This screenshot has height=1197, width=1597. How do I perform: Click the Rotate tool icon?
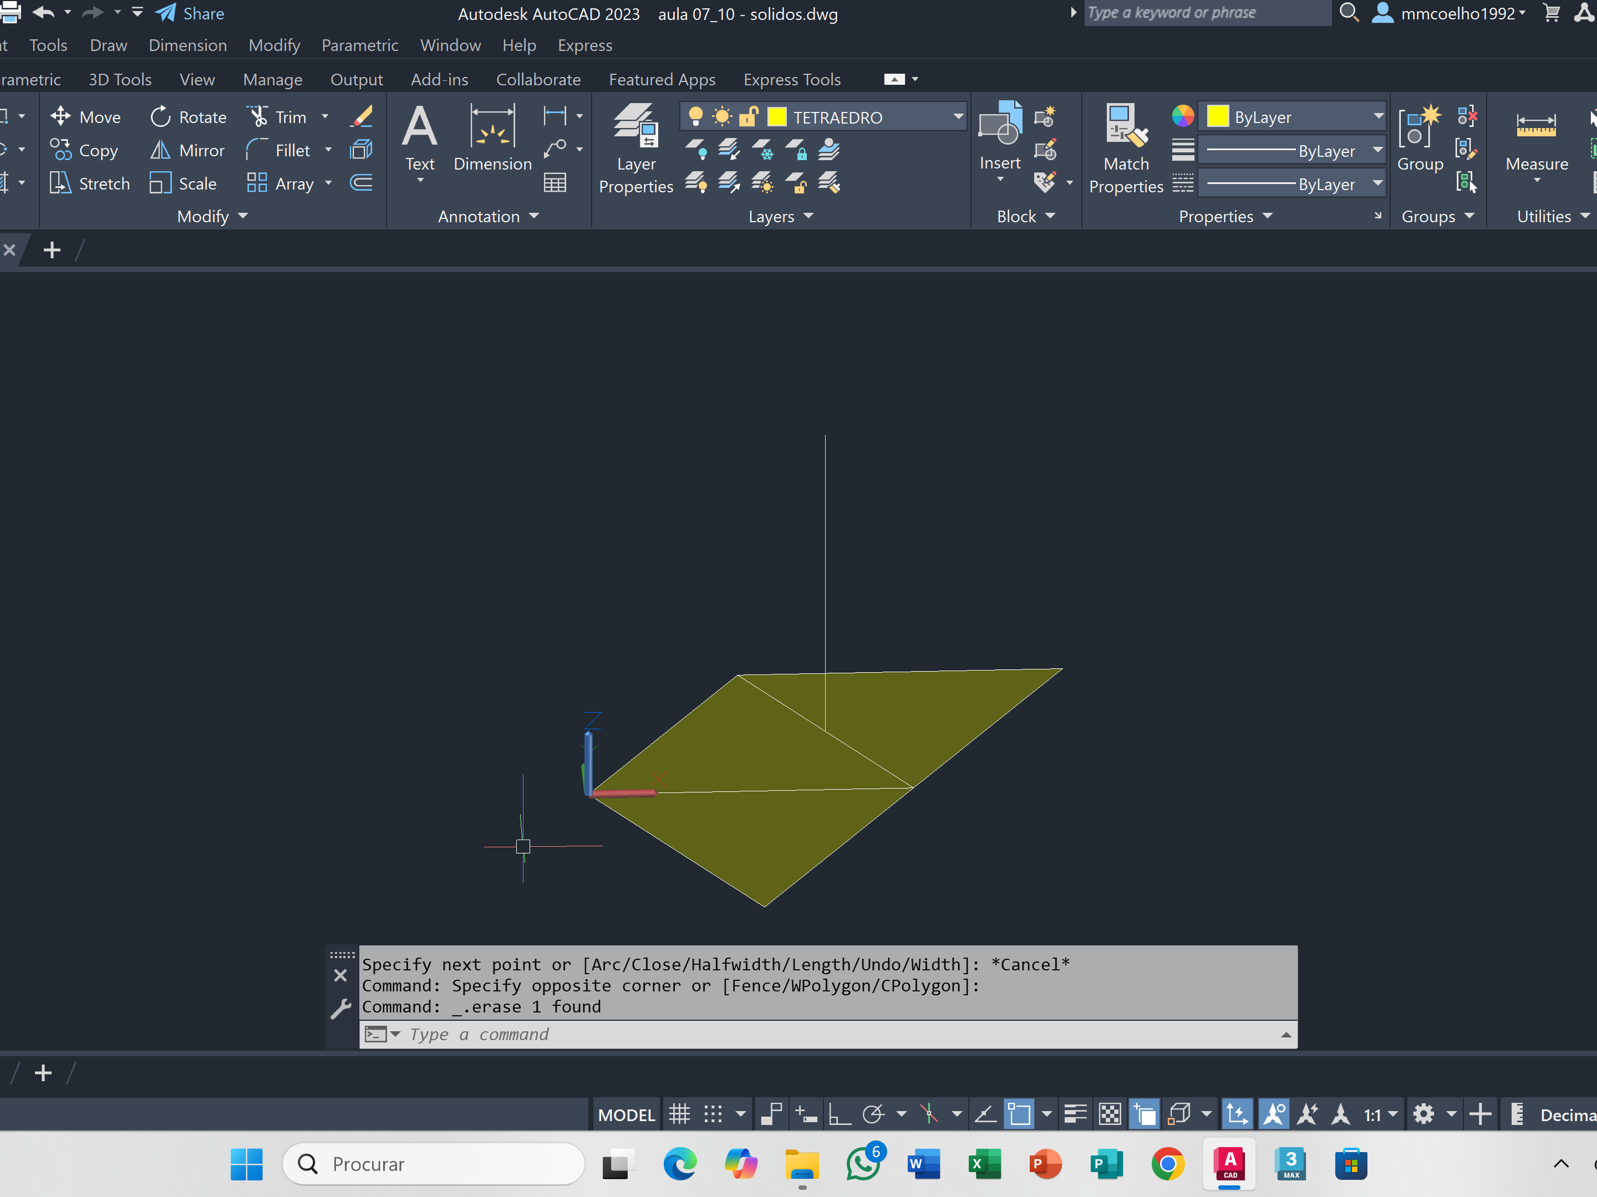pos(160,116)
